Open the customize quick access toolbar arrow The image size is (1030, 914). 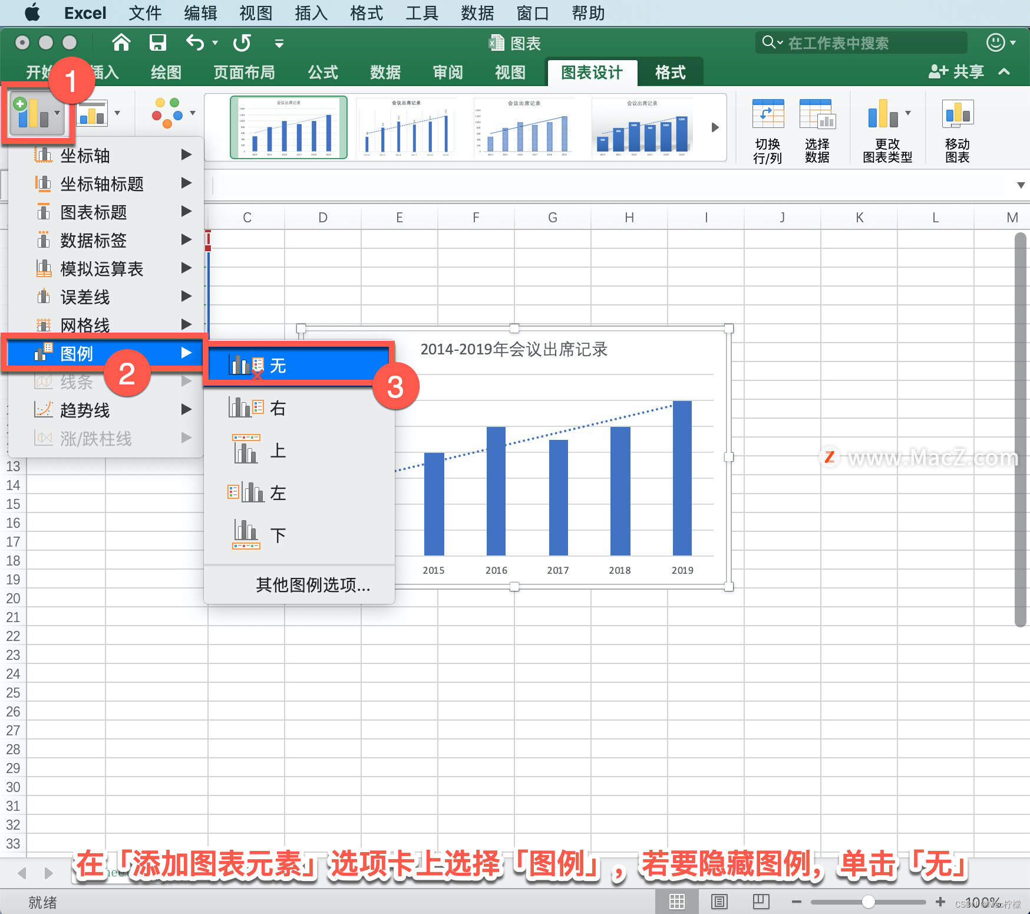279,43
